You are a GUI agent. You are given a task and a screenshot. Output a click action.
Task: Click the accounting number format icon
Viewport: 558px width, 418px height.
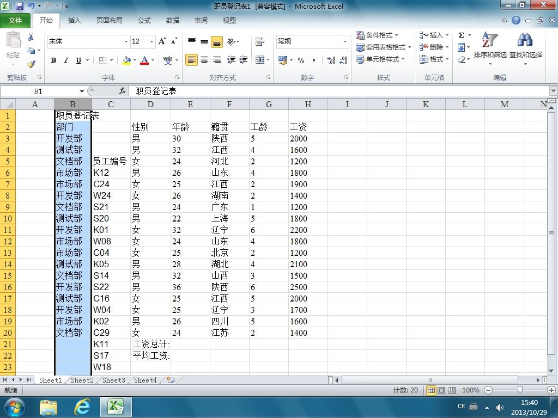click(x=283, y=60)
